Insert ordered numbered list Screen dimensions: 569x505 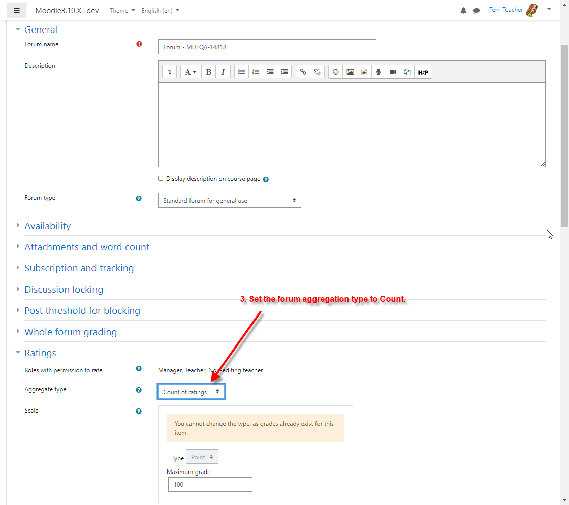[256, 72]
